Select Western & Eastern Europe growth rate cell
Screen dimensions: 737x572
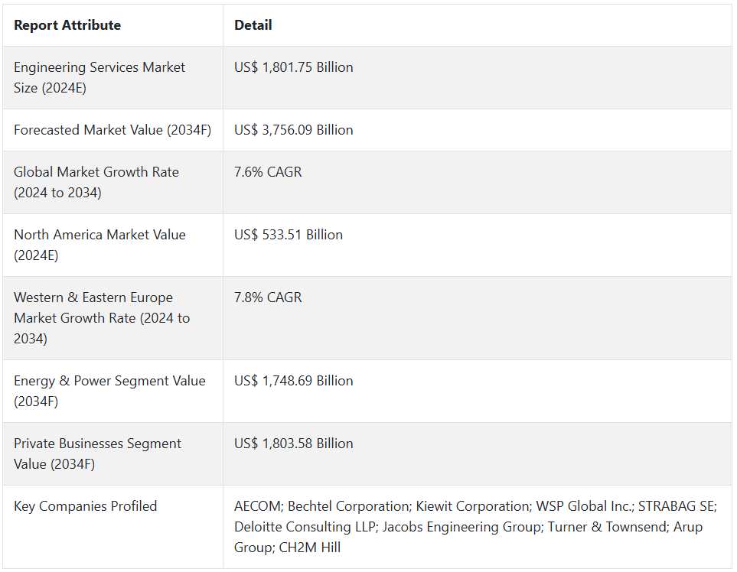tap(102, 317)
